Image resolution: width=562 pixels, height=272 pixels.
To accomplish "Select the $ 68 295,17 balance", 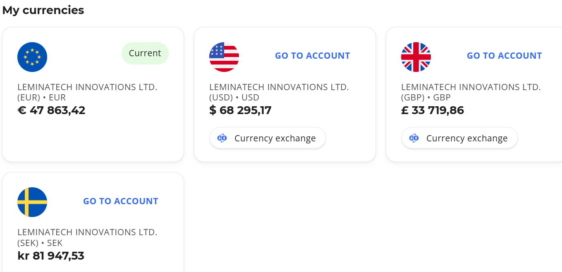I will click(240, 110).
